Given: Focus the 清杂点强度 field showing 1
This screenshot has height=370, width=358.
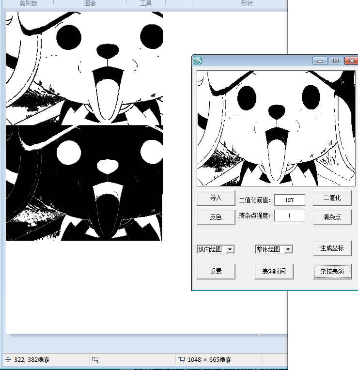Looking at the screenshot, I should pos(289,216).
